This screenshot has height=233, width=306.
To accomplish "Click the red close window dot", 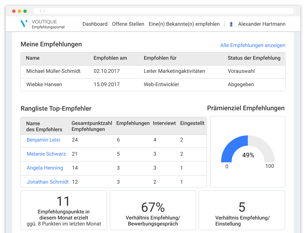I will [14, 11].
